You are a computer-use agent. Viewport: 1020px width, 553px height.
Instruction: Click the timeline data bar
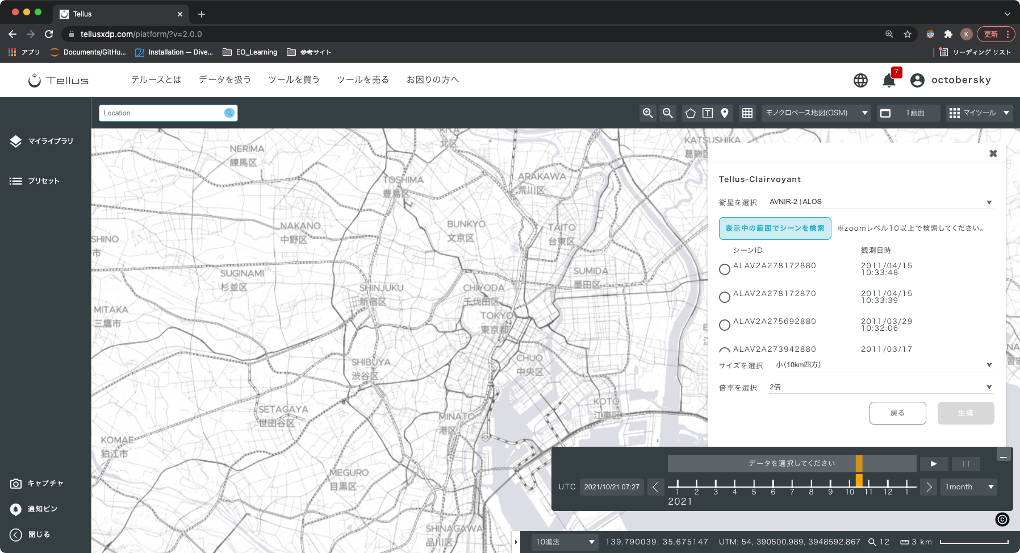(792, 464)
